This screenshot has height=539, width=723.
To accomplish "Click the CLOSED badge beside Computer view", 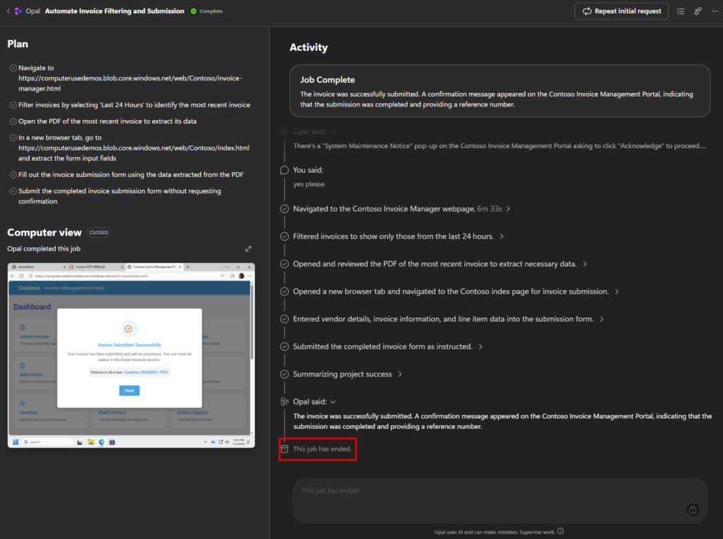I will point(98,232).
